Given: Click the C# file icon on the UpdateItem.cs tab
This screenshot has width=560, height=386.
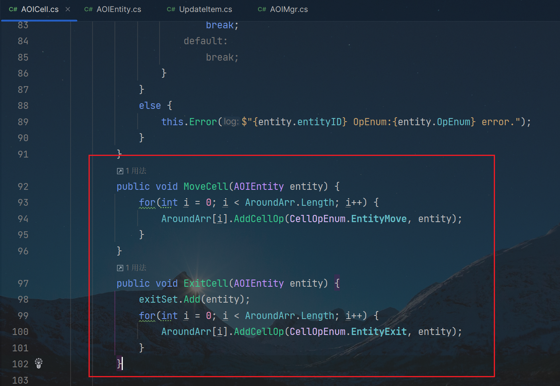Looking at the screenshot, I should pyautogui.click(x=171, y=9).
